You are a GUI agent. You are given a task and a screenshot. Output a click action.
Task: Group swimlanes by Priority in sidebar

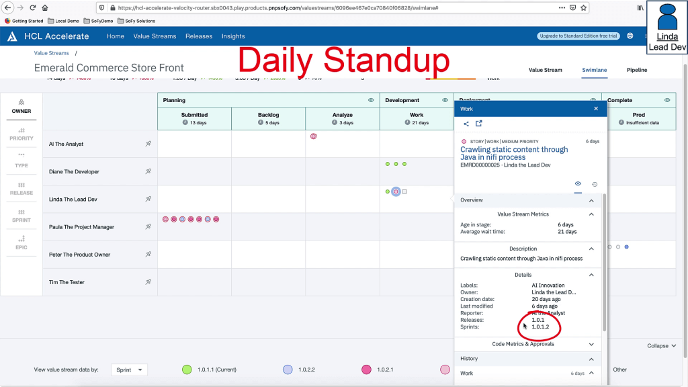21,134
